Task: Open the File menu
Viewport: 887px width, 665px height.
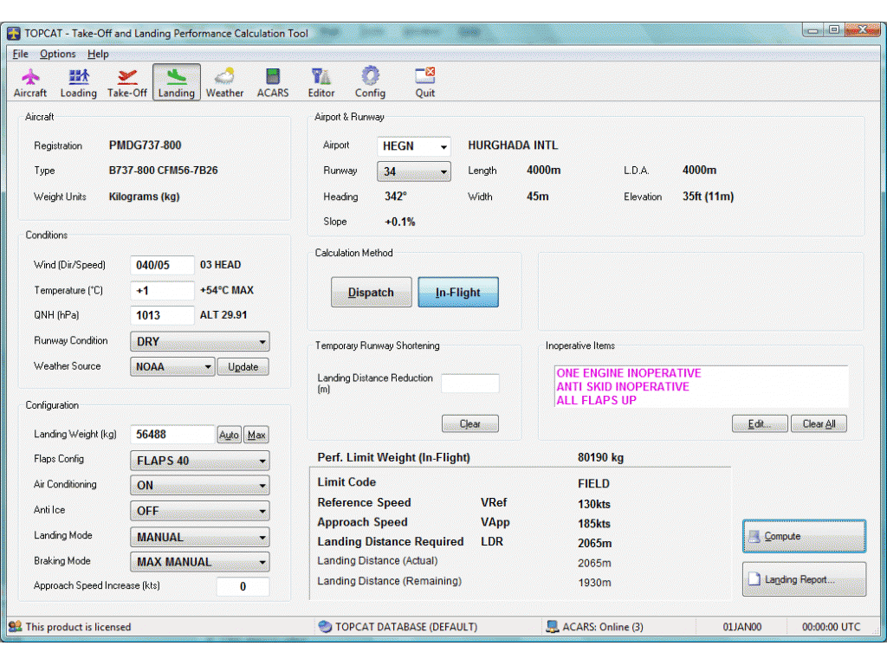Action: pyautogui.click(x=21, y=54)
